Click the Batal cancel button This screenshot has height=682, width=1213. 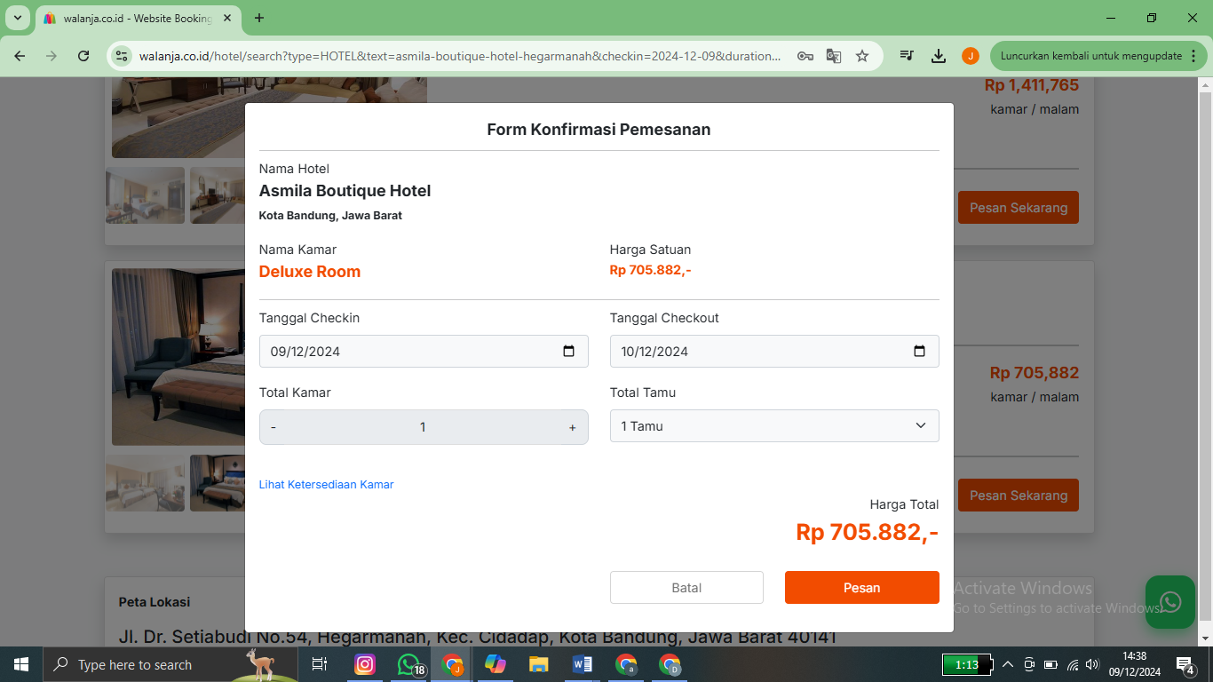(686, 588)
